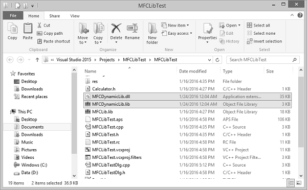The width and height of the screenshot is (307, 190).
Task: Click the file list vertical scrollbar
Action: click(301, 112)
